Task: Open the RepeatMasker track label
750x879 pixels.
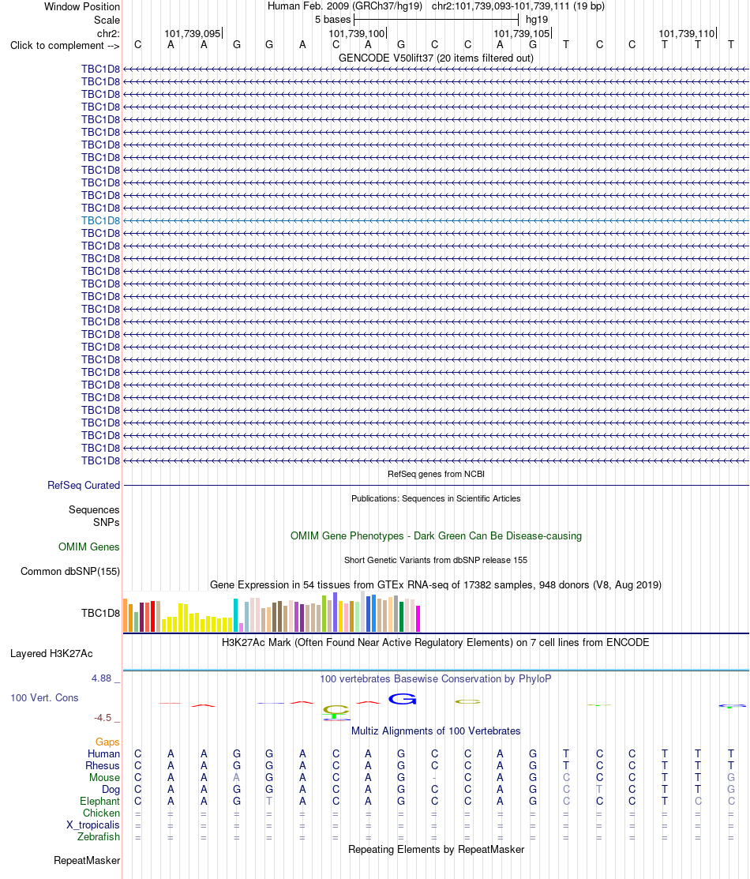Action: 86,861
